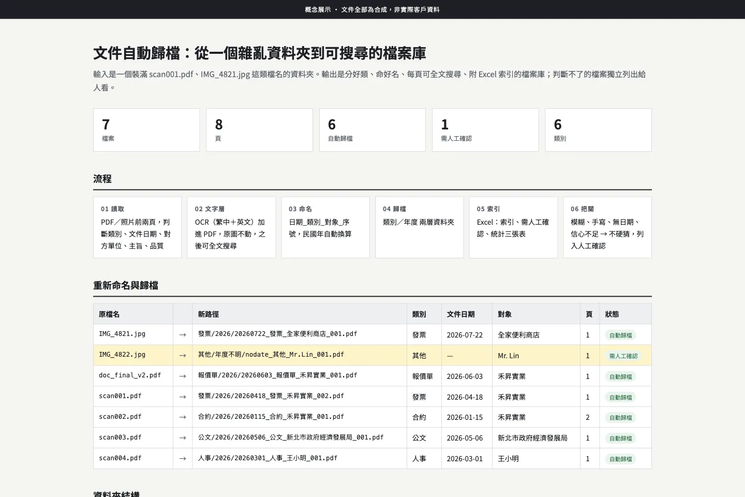Click the path 發票/2026/20260722_發票_全家便利商店_001.pdf

click(278, 334)
